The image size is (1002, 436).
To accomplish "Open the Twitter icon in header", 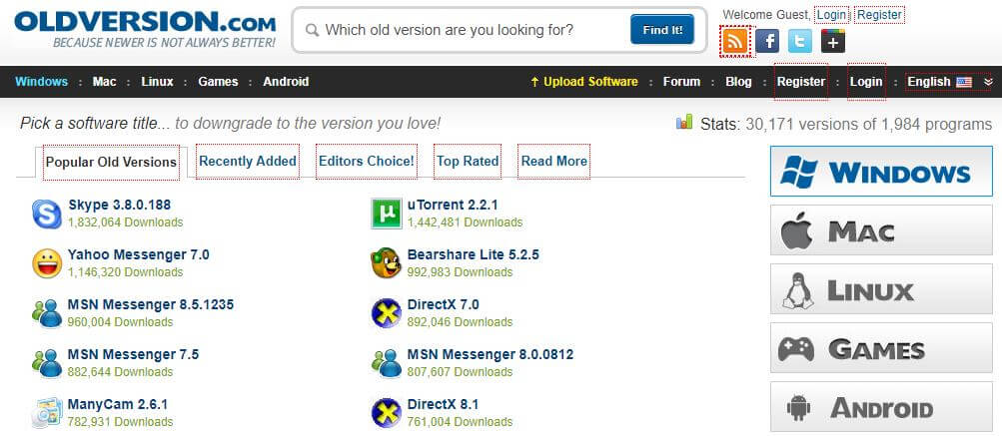I will click(800, 42).
